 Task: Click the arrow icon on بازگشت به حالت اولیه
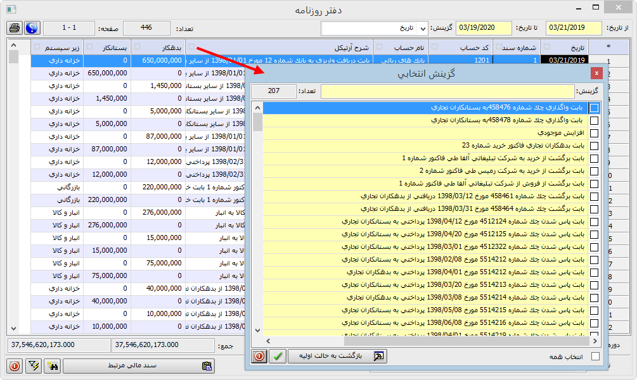click(x=378, y=355)
